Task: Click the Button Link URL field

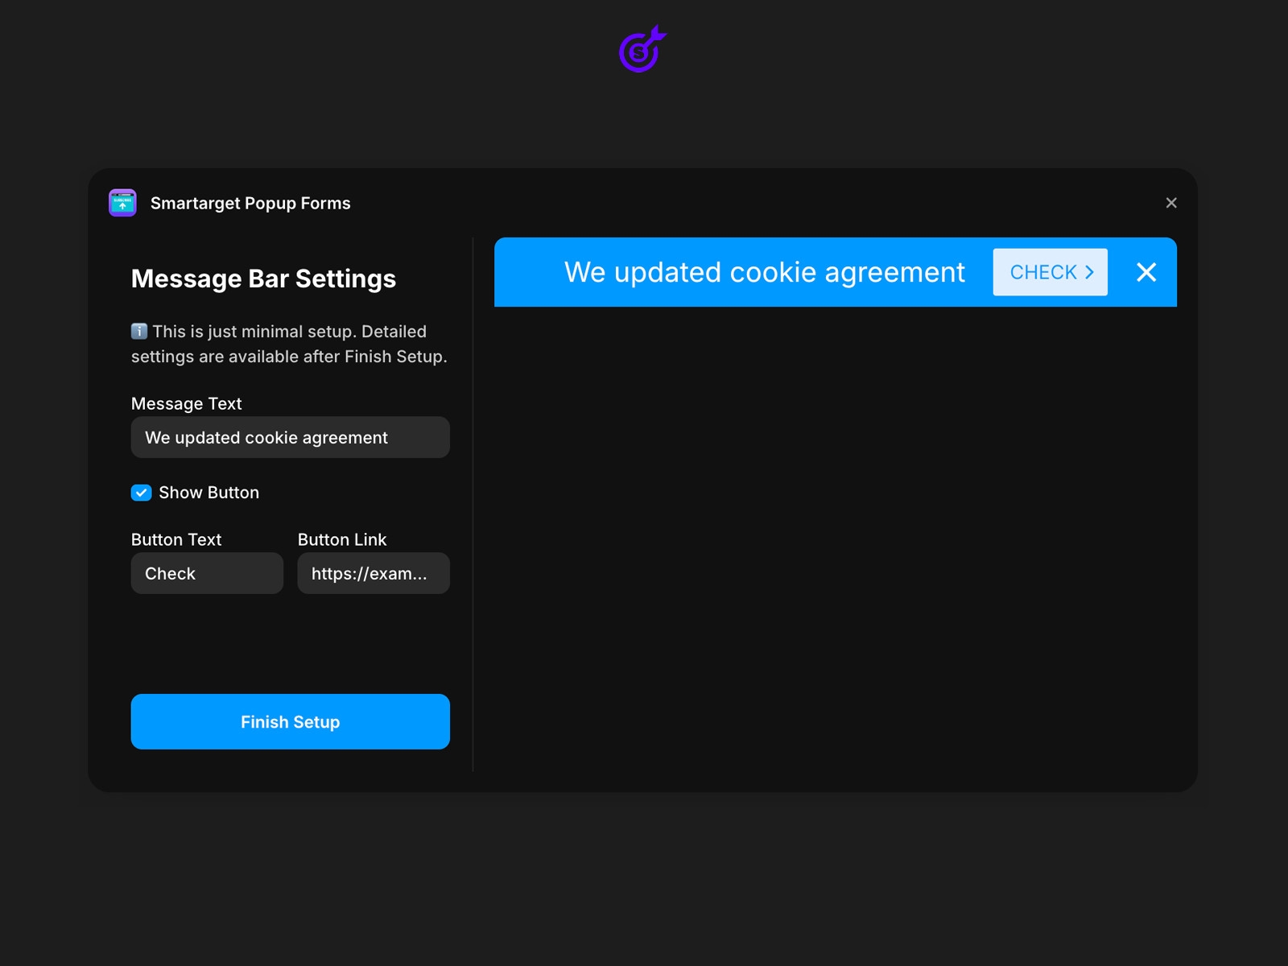Action: tap(373, 573)
